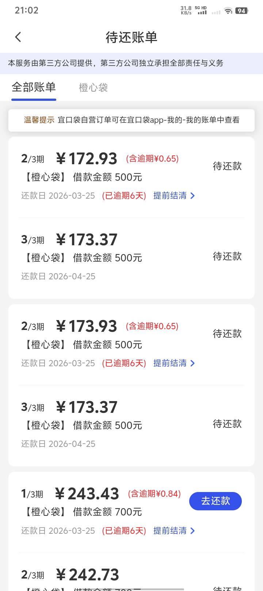The width and height of the screenshot is (263, 591).
Task: Tap the 待还账单 page title
Action: pos(131,37)
